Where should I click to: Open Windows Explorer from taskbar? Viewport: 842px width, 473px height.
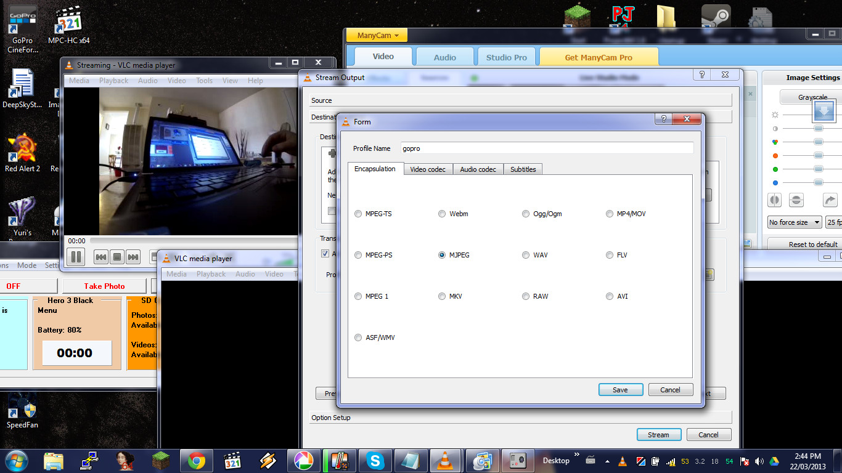click(x=54, y=461)
